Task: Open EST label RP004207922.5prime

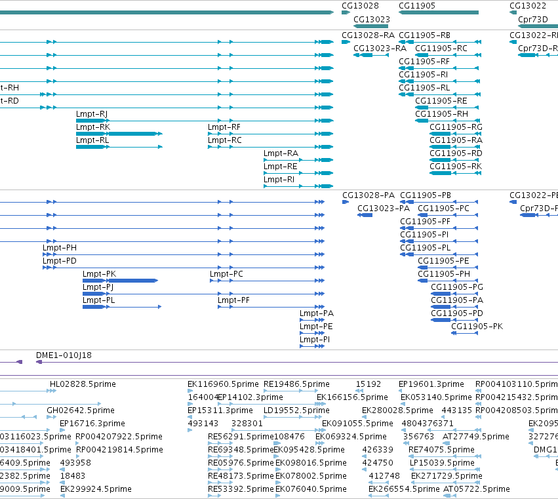Action: click(x=119, y=437)
